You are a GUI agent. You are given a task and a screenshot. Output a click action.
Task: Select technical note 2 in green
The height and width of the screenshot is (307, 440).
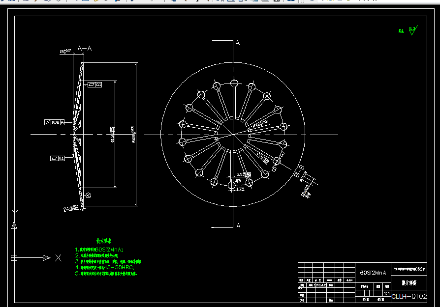coord(96,255)
